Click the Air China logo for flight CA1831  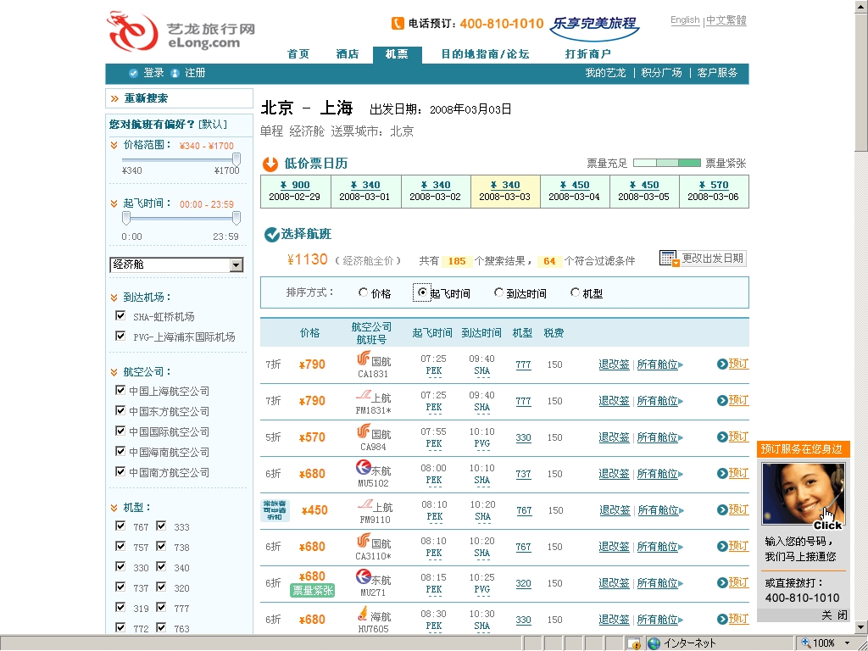(x=364, y=359)
